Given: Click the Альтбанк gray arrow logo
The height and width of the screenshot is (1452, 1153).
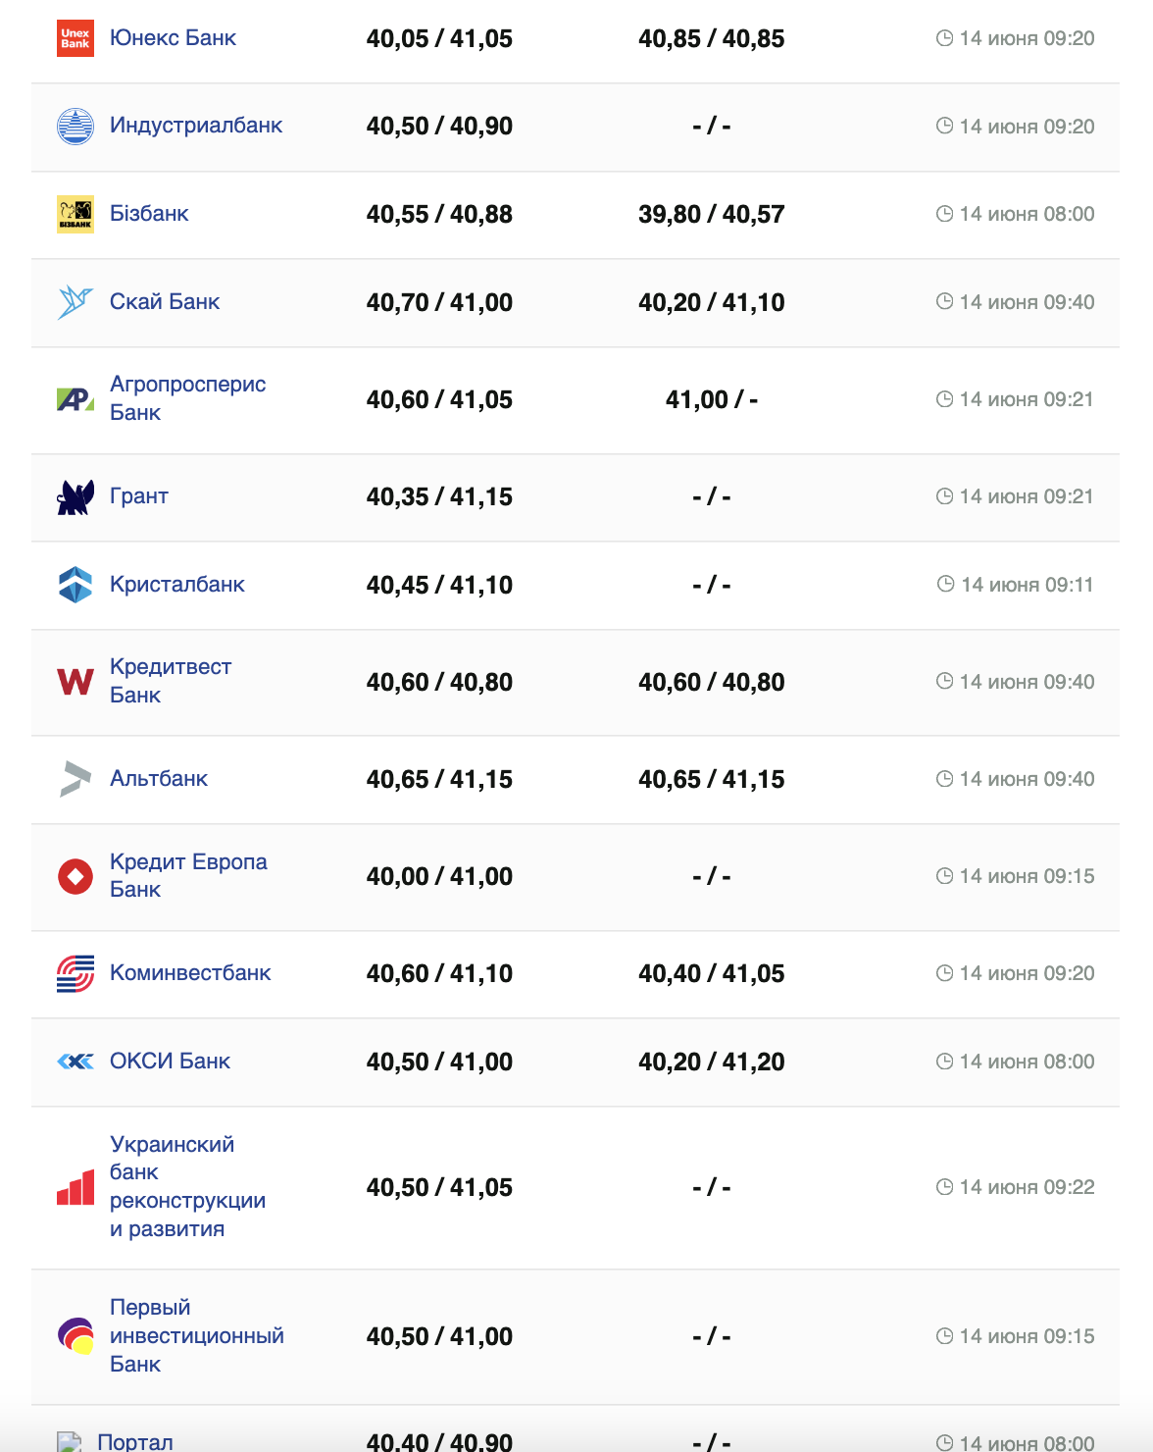Looking at the screenshot, I should coord(75,779).
